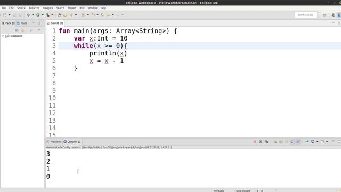The image size is (341, 192).
Task: Click the Remove Launch icon in Console
Action: pyautogui.click(x=261, y=142)
